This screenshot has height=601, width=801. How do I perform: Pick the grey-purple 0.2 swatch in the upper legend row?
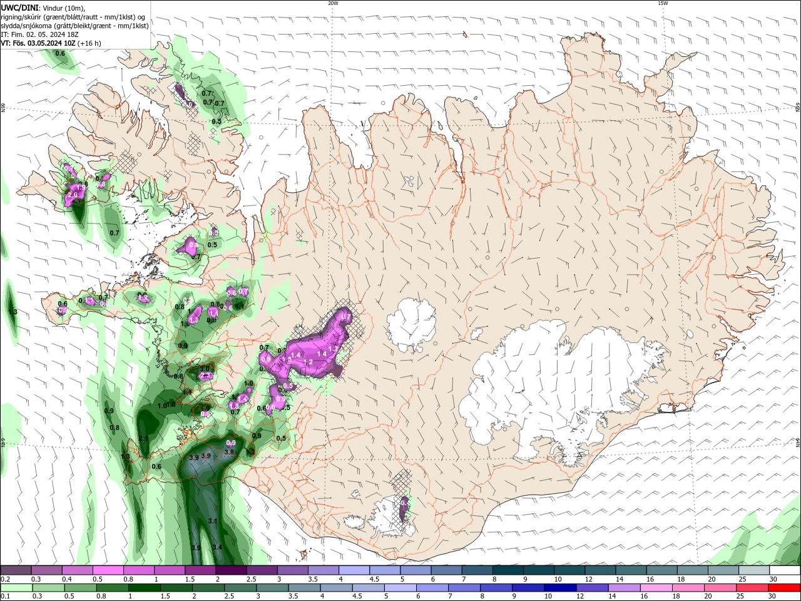(16, 570)
